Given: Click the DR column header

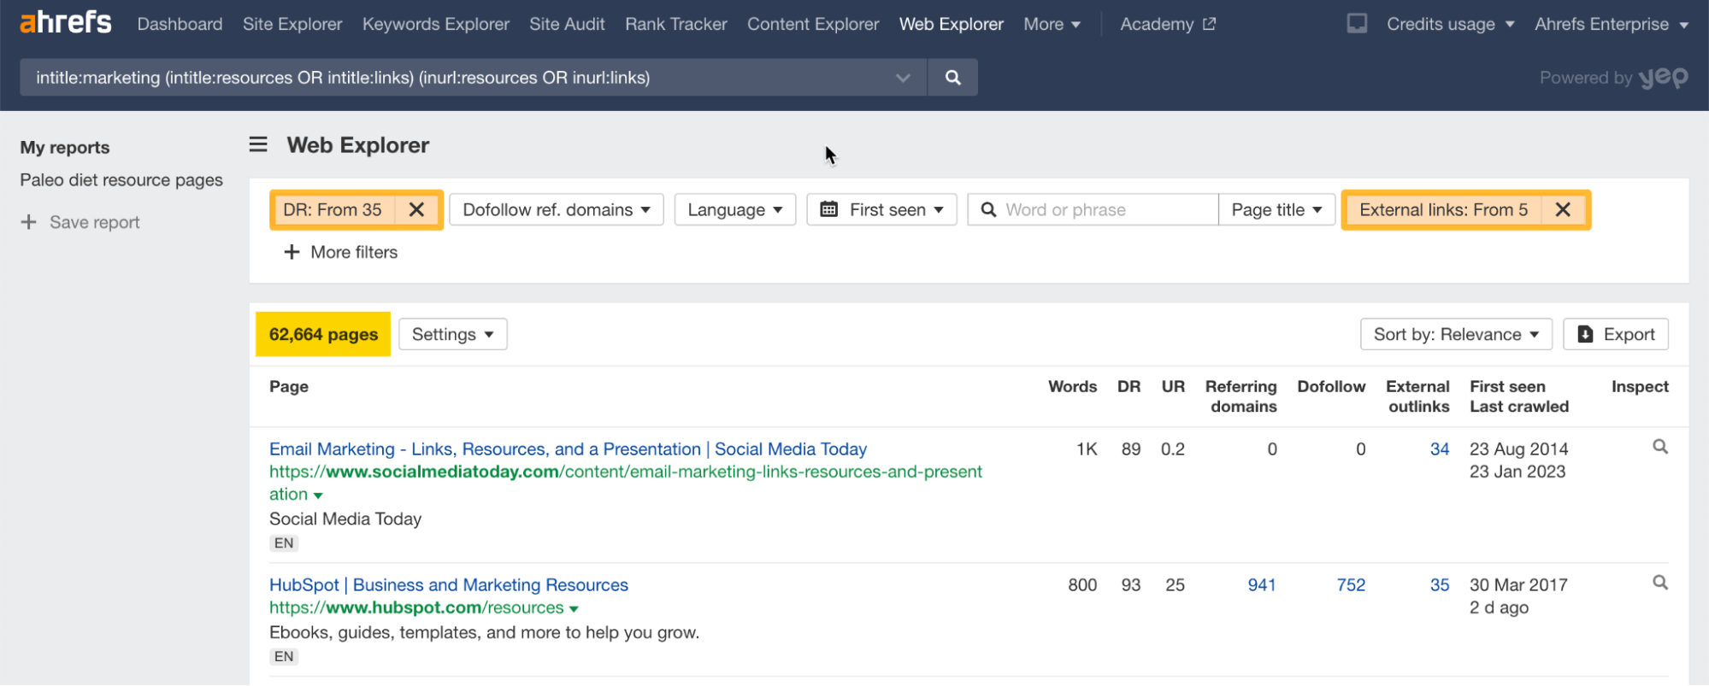Looking at the screenshot, I should 1129,386.
